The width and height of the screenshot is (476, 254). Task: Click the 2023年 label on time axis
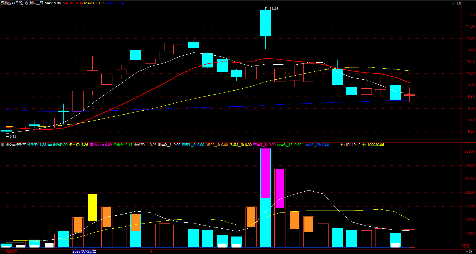(x=12, y=251)
